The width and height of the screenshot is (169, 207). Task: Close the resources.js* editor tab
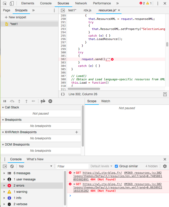tap(119, 10)
